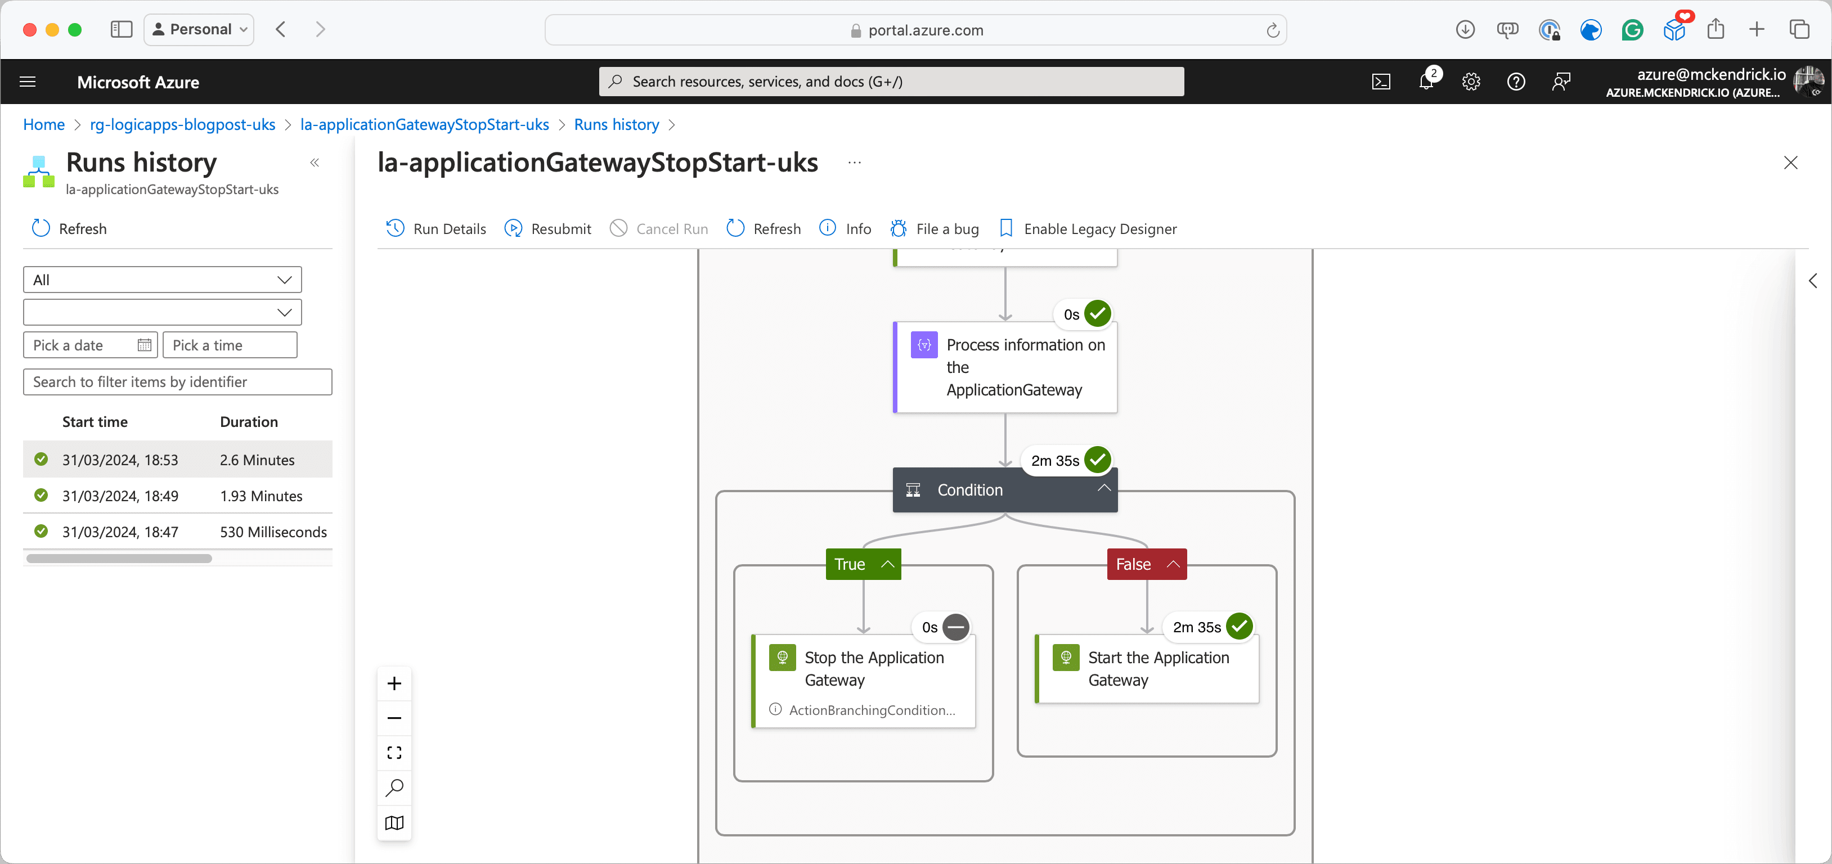Collapse the True branch chevron
Image resolution: width=1832 pixels, height=864 pixels.
click(887, 564)
